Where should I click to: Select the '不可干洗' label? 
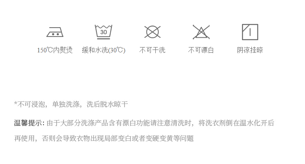(152, 50)
